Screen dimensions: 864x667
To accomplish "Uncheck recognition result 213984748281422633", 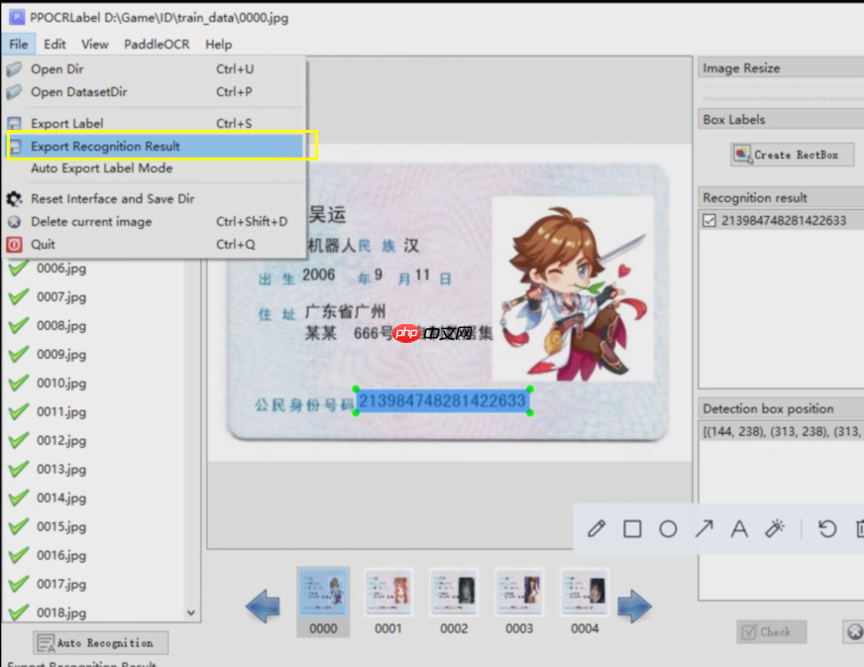I will [709, 220].
